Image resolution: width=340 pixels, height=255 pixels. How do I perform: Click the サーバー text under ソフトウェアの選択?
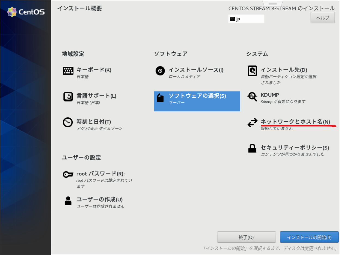(x=177, y=103)
